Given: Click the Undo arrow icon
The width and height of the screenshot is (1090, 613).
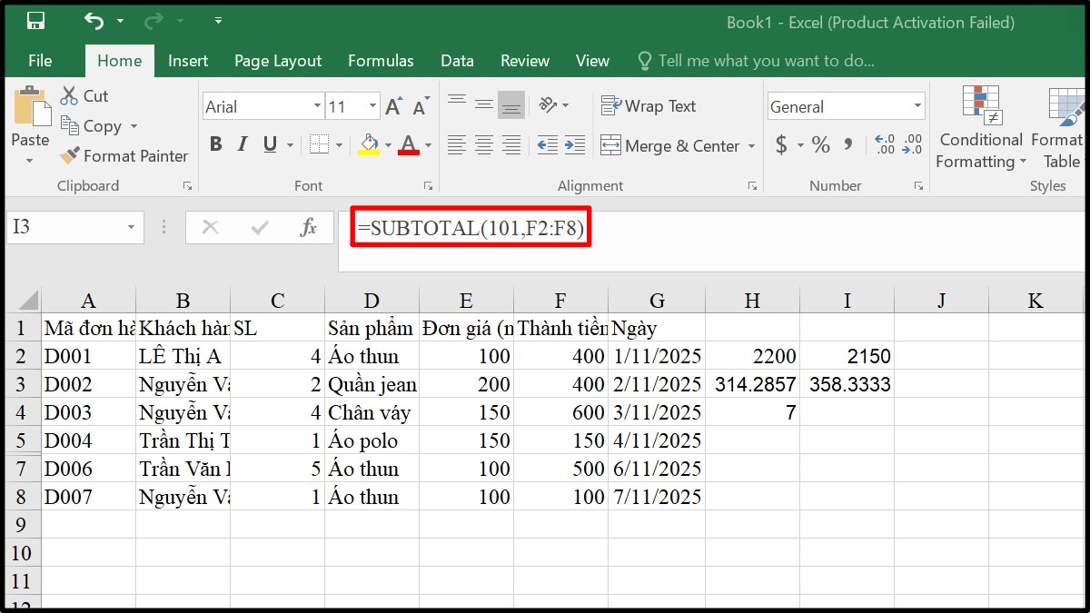Looking at the screenshot, I should 94,21.
